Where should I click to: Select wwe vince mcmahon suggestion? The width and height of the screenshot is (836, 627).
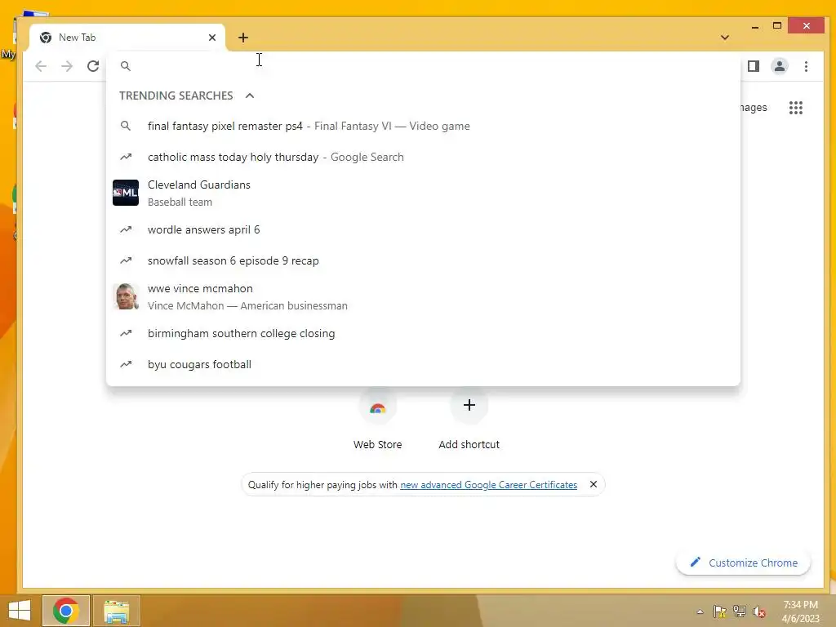tap(423, 296)
